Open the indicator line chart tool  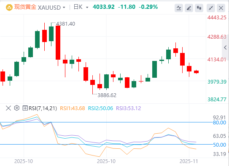pyautogui.click(x=179, y=8)
